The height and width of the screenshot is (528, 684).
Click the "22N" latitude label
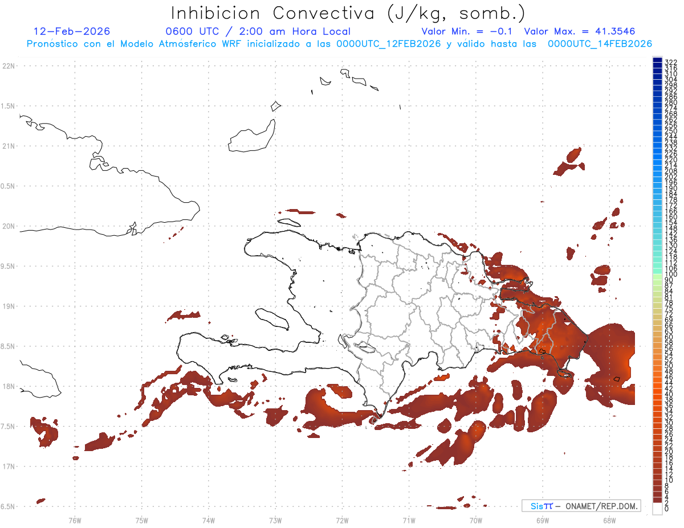coord(9,66)
